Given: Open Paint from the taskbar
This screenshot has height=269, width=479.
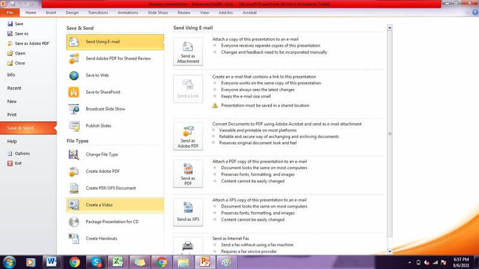Looking at the screenshot, I should pos(227,262).
